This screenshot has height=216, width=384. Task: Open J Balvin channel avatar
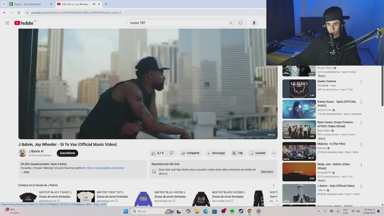pos(22,153)
